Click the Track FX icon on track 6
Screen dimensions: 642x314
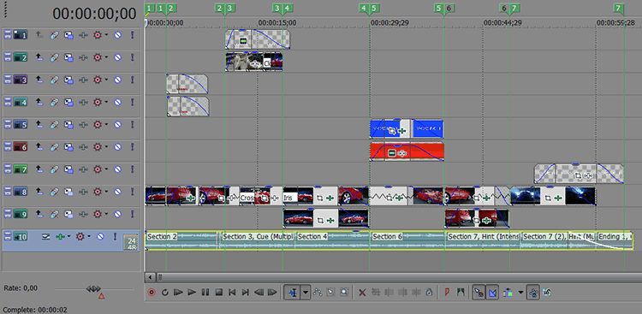coord(83,147)
